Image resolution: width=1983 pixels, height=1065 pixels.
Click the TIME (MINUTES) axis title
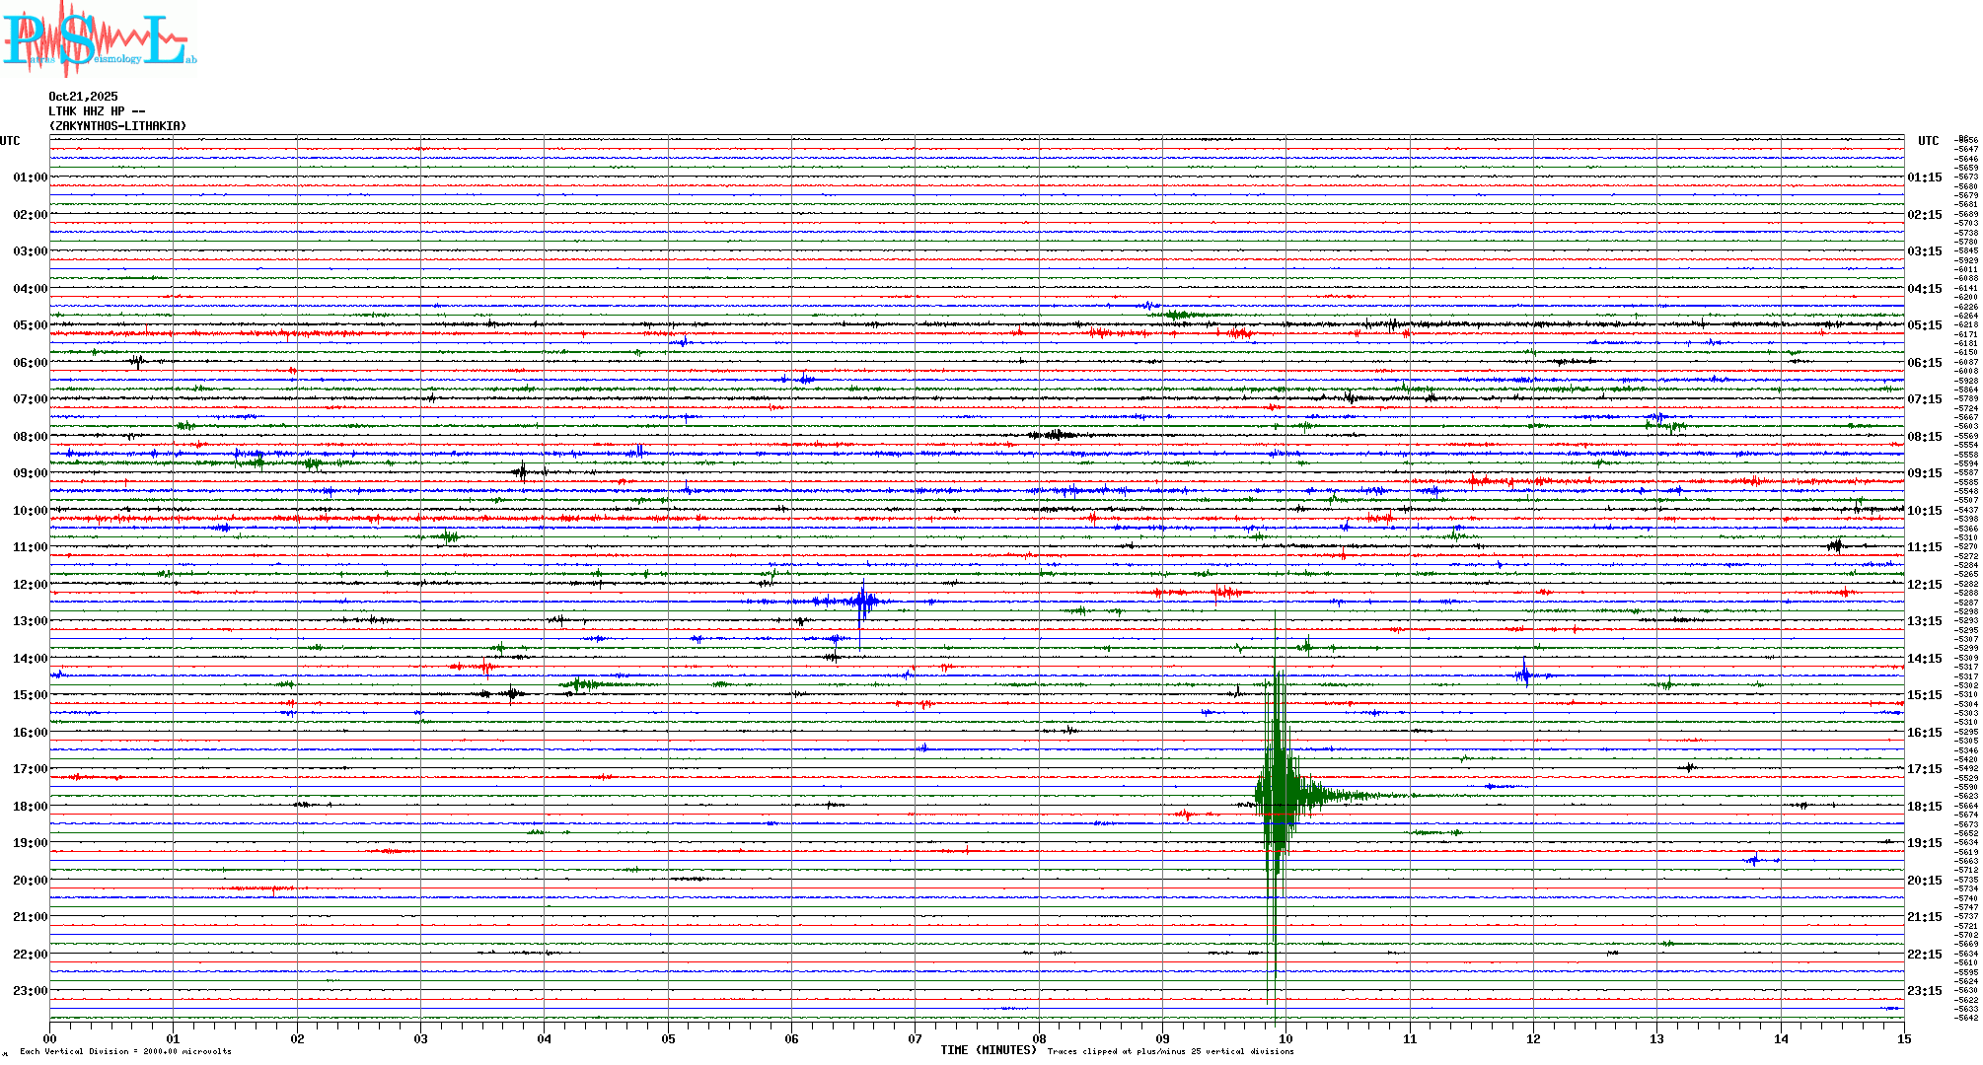point(988,1050)
